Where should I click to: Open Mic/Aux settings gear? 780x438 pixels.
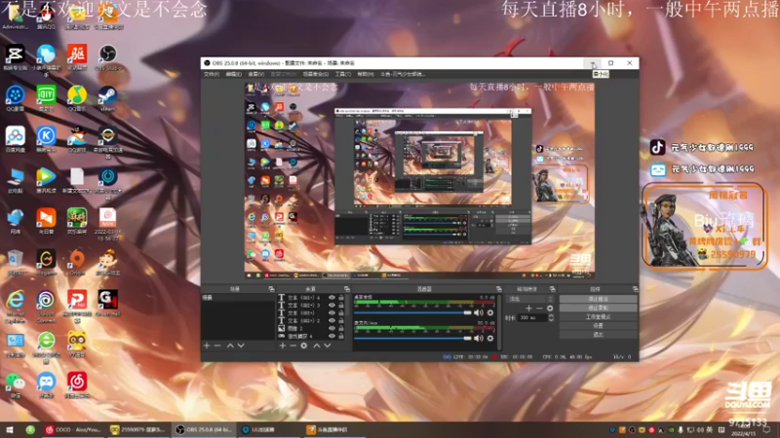click(490, 338)
